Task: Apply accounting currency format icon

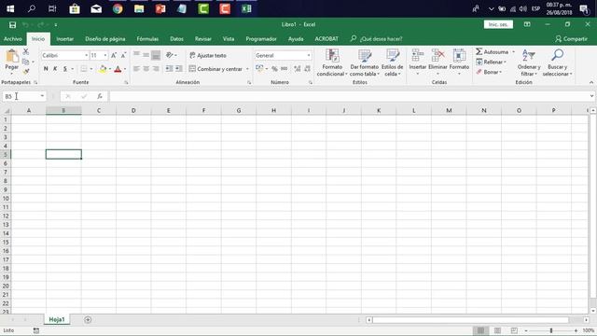Action: [259, 68]
